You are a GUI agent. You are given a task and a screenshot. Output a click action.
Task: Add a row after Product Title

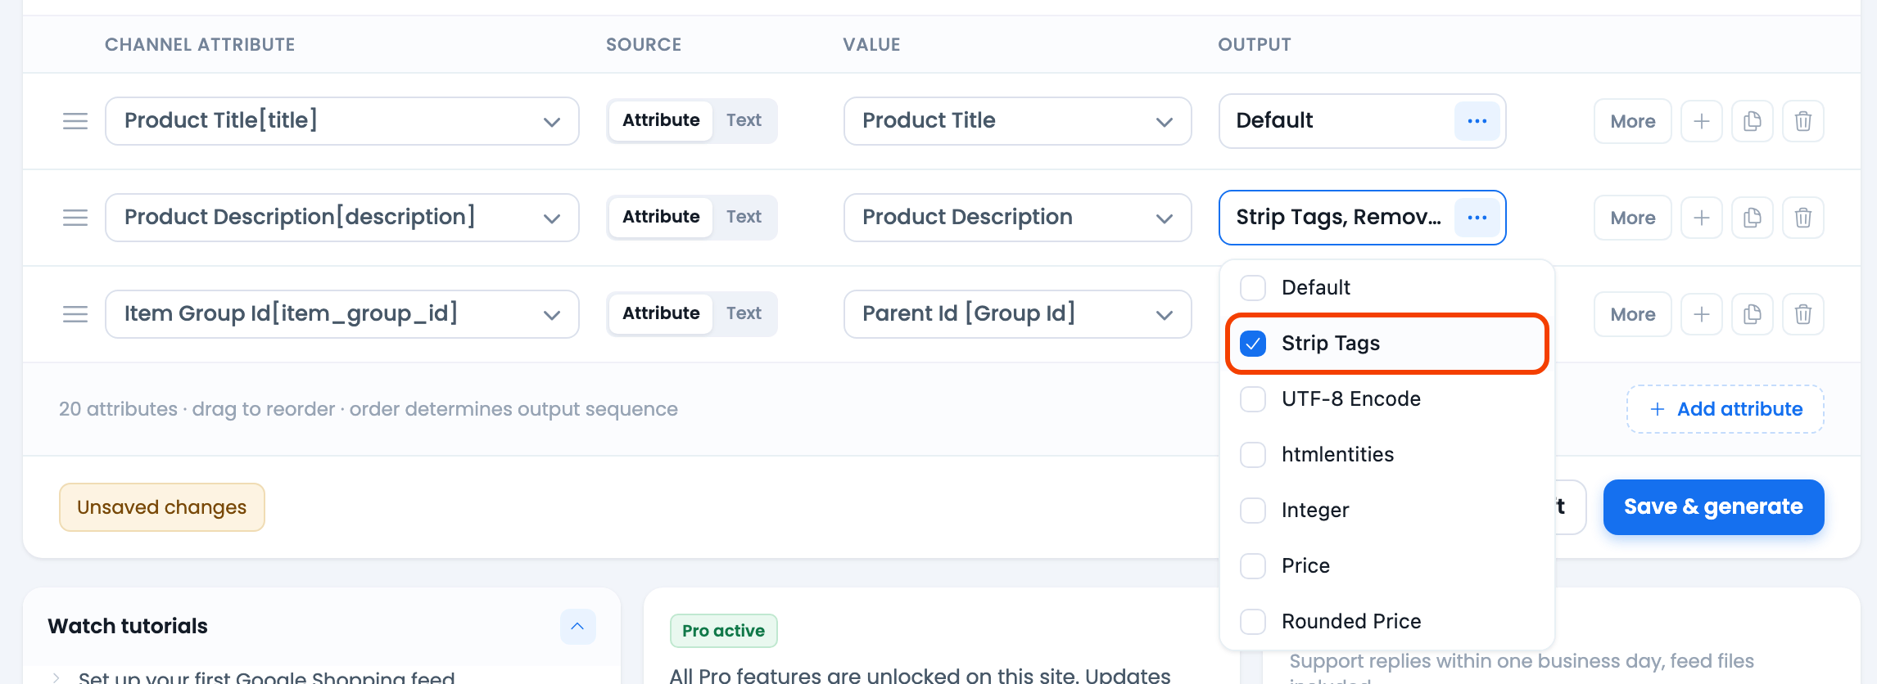(1702, 121)
